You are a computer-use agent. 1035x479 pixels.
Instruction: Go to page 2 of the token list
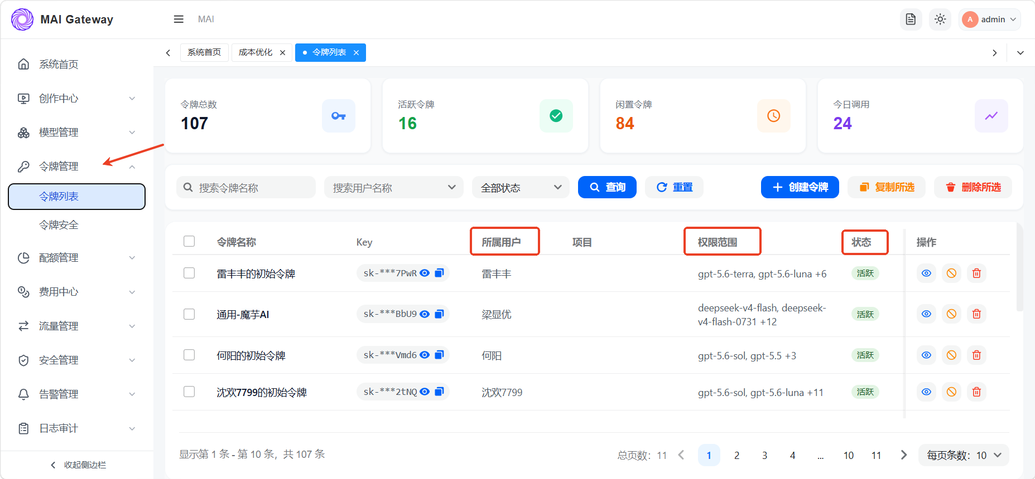tap(736, 455)
